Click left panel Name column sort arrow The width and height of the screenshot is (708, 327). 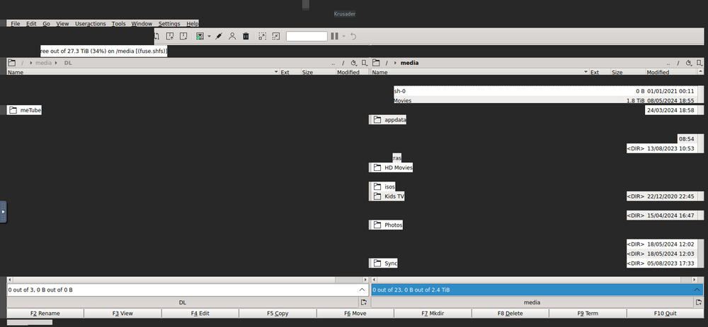coord(276,72)
